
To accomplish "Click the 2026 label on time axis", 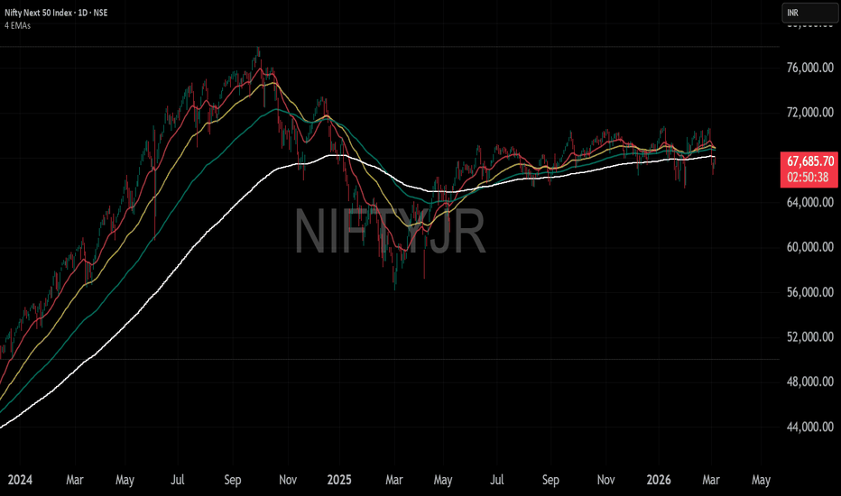I will (x=659, y=480).
